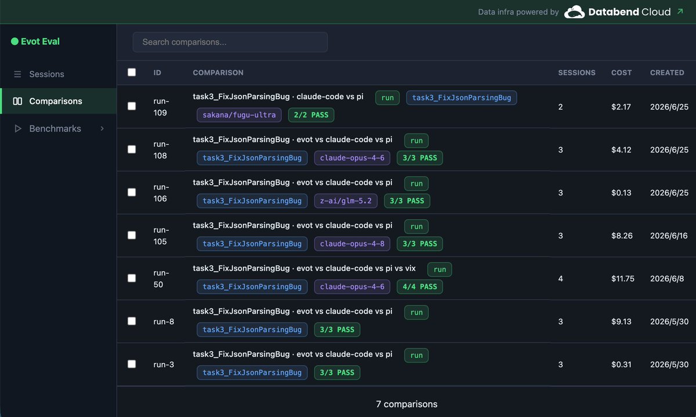Click the ID column header
The image size is (696, 417).
pos(157,72)
